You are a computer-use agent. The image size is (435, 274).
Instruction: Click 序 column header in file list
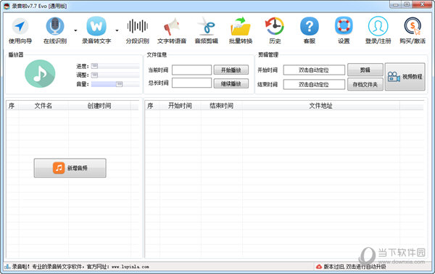click(12, 106)
